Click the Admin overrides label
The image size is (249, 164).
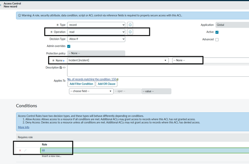tap(56, 46)
